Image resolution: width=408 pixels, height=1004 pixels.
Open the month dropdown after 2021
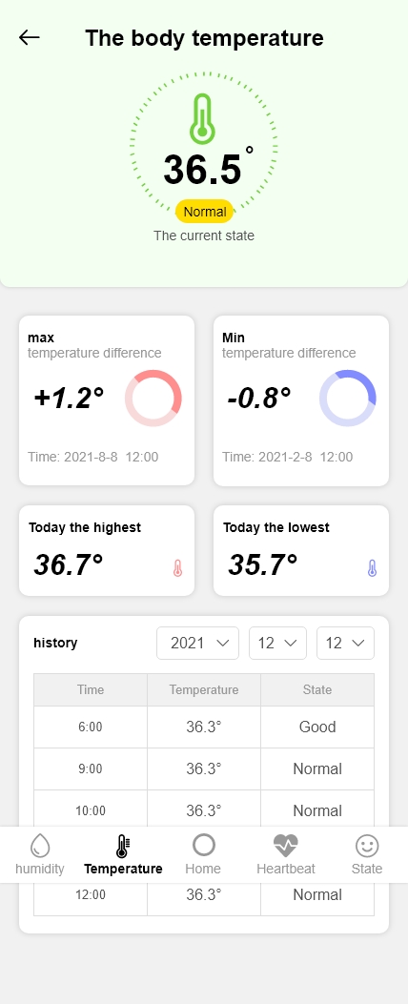tap(278, 643)
